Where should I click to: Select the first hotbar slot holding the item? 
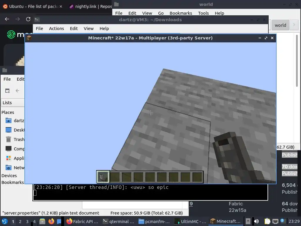click(103, 177)
